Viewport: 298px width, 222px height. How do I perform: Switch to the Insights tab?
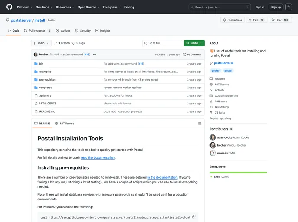[103, 31]
